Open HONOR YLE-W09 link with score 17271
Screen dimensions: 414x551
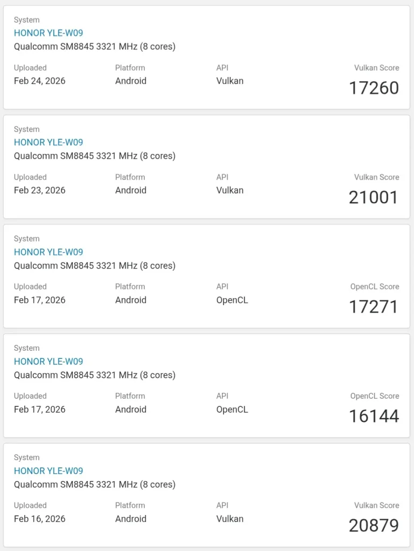(x=48, y=252)
